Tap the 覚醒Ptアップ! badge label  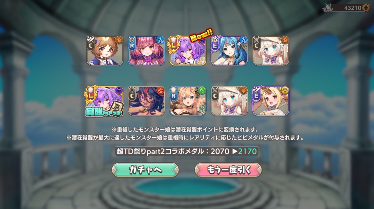coord(104,111)
